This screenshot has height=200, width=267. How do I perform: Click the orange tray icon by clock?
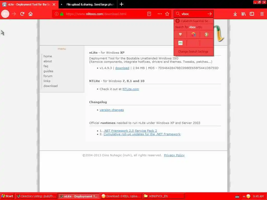248,196
